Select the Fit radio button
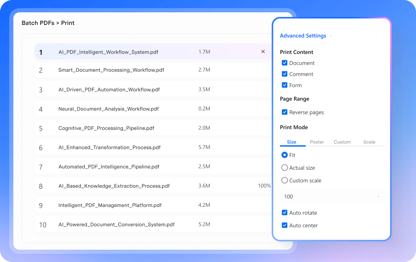The image size is (416, 262). pyautogui.click(x=285, y=155)
